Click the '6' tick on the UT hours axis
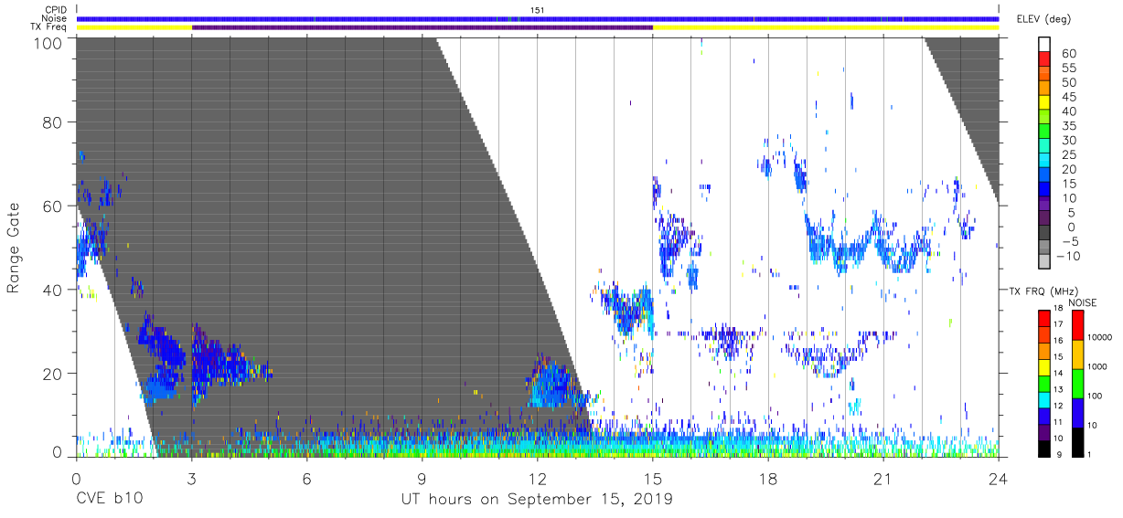Viewport: 1123px width, 518px height. pos(307,479)
